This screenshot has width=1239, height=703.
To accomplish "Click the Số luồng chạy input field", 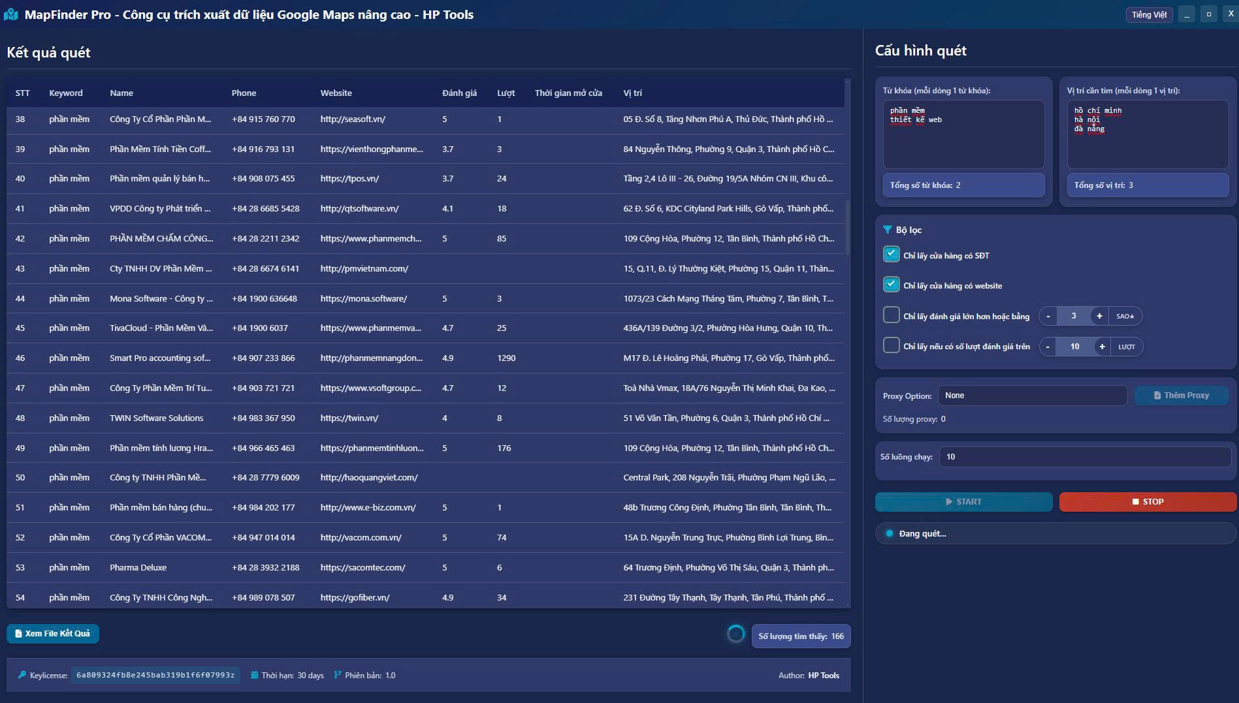I will [x=1085, y=457].
